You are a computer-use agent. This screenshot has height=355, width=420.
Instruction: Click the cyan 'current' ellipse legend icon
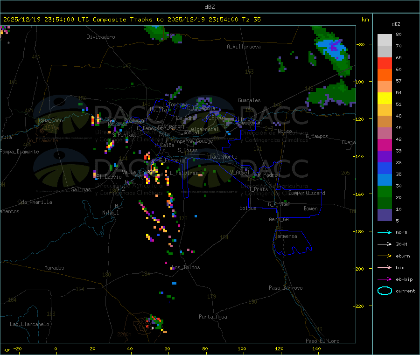(x=385, y=291)
